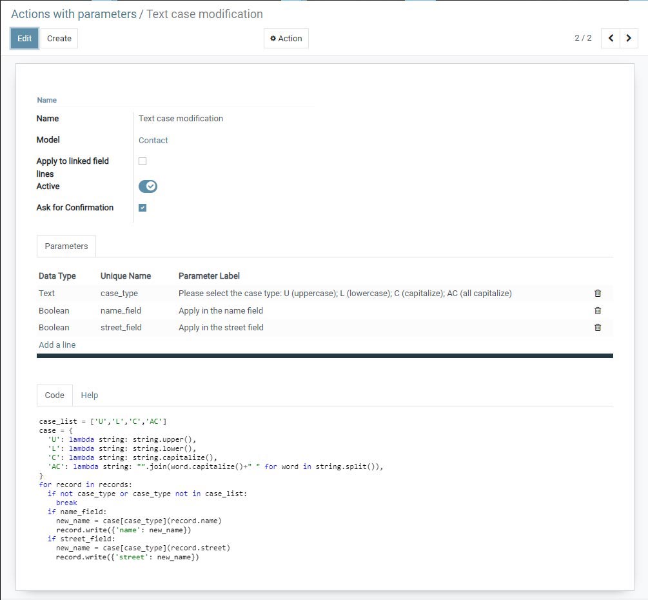Check Apply to linked field lines
This screenshot has width=648, height=600.
[142, 161]
